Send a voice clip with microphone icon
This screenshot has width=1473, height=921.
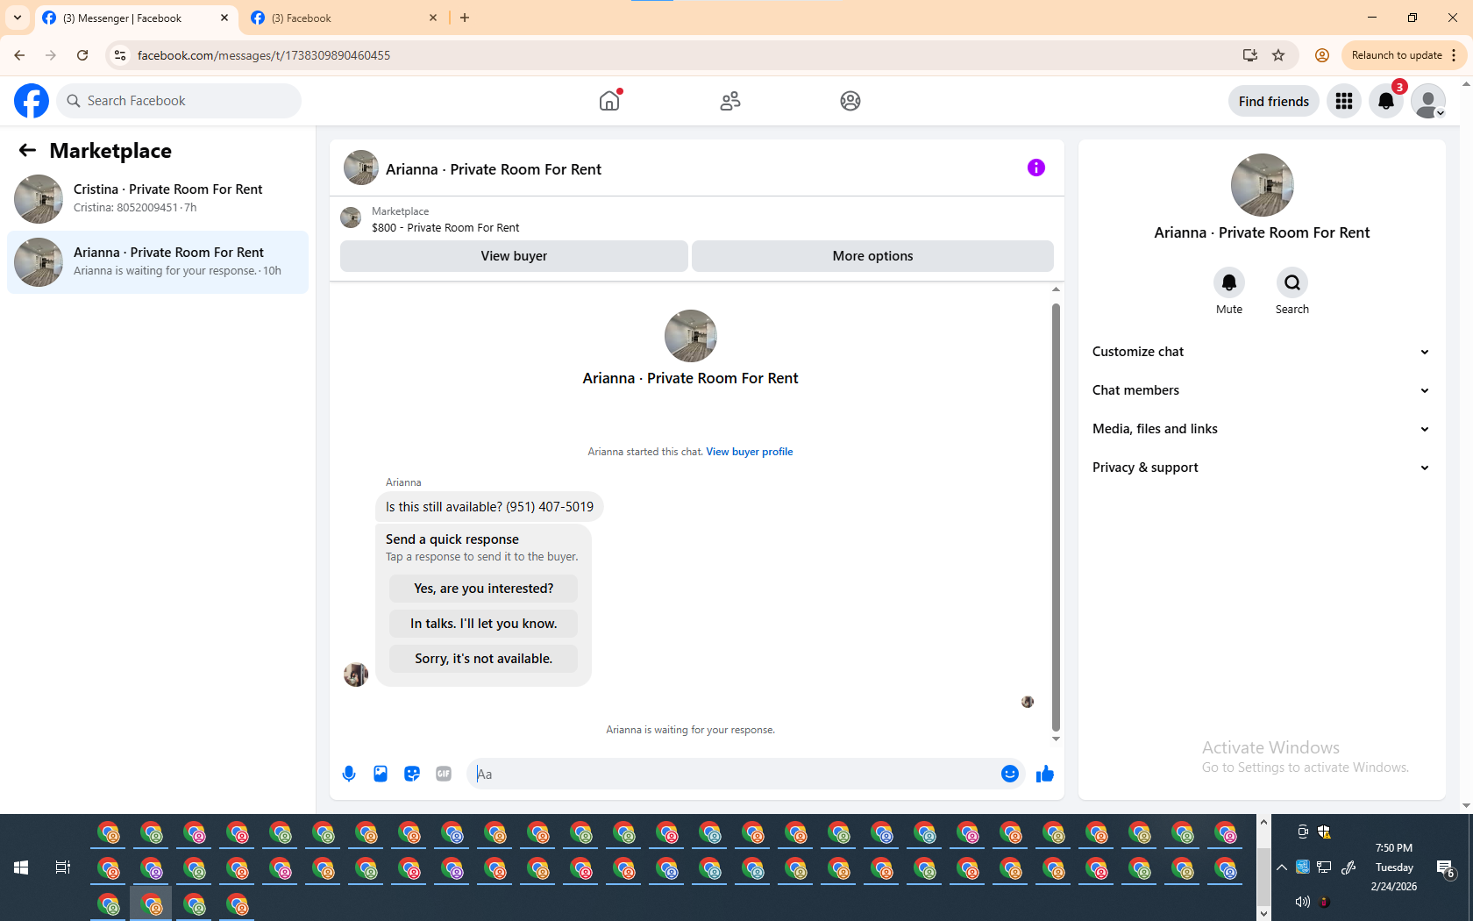349,774
